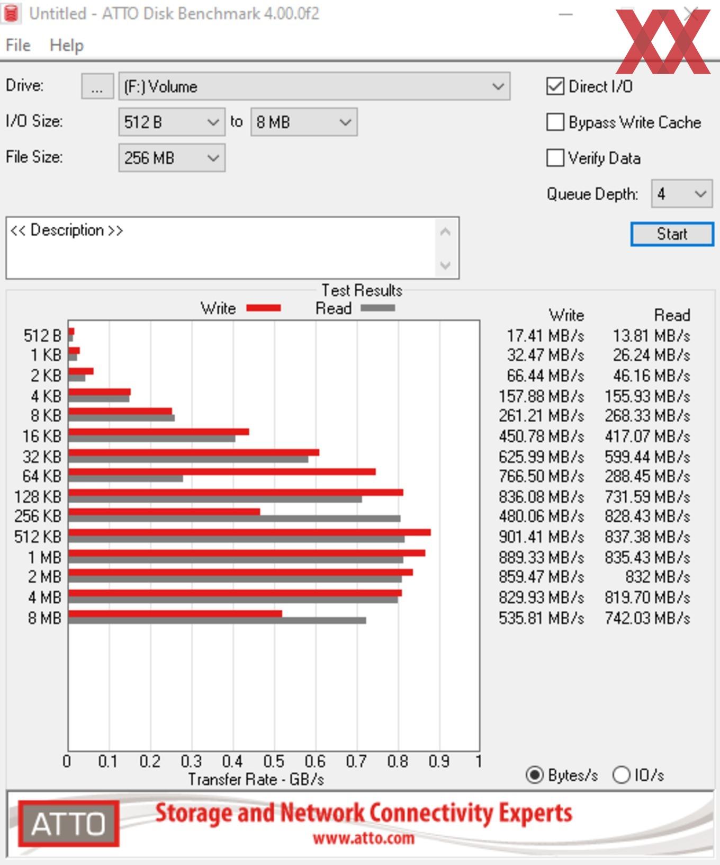Click the 837.38 MB/s read value
The width and height of the screenshot is (720, 865).
point(647,537)
